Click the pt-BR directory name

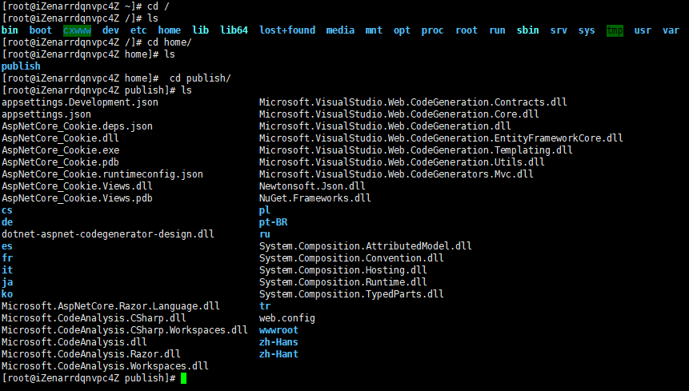[x=273, y=222]
